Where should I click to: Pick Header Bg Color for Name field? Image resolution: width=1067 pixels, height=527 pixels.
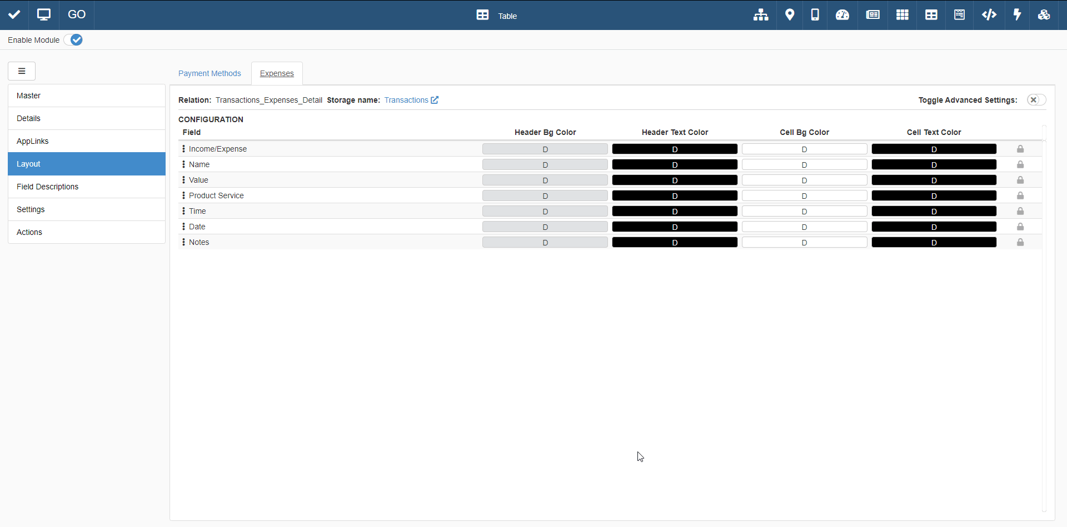tap(545, 165)
